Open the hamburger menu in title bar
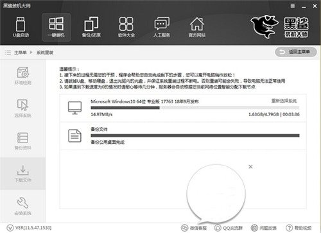Viewport: 321px width, 233px height. point(293,6)
